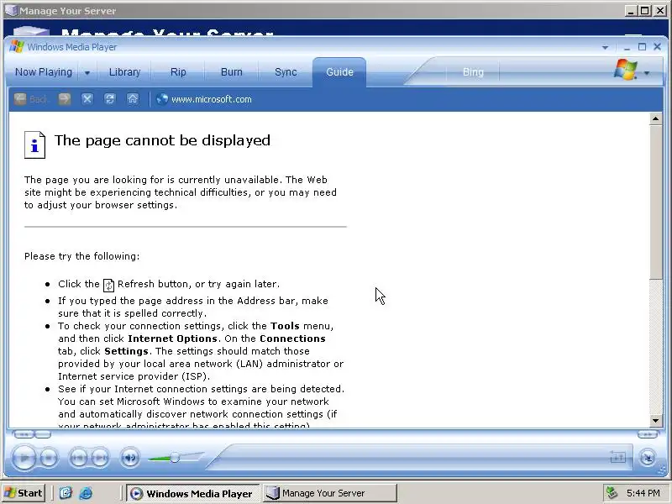Click the Refresh icon in the bullet list
Viewport: 672px width, 504px height.
point(109,285)
